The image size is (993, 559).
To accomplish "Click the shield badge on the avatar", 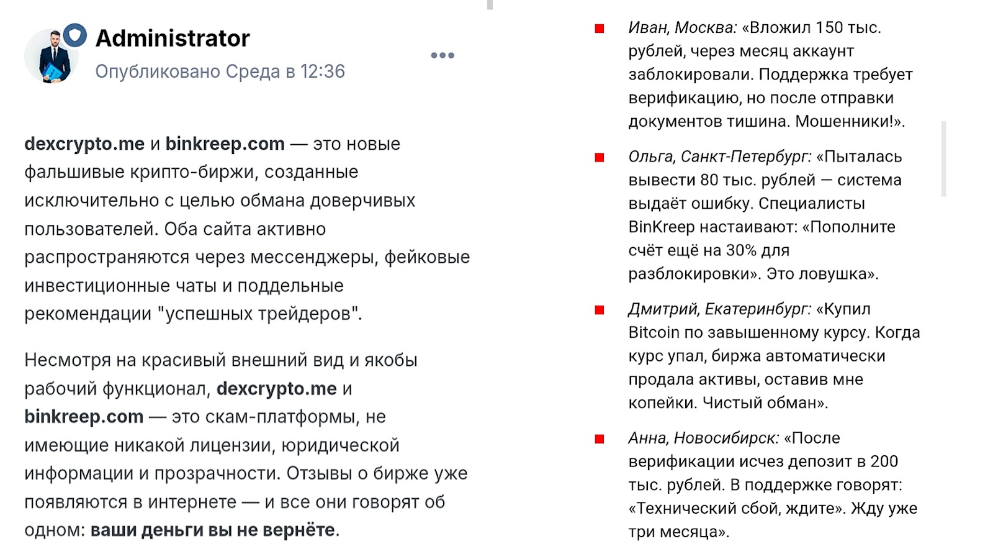I will coord(75,35).
